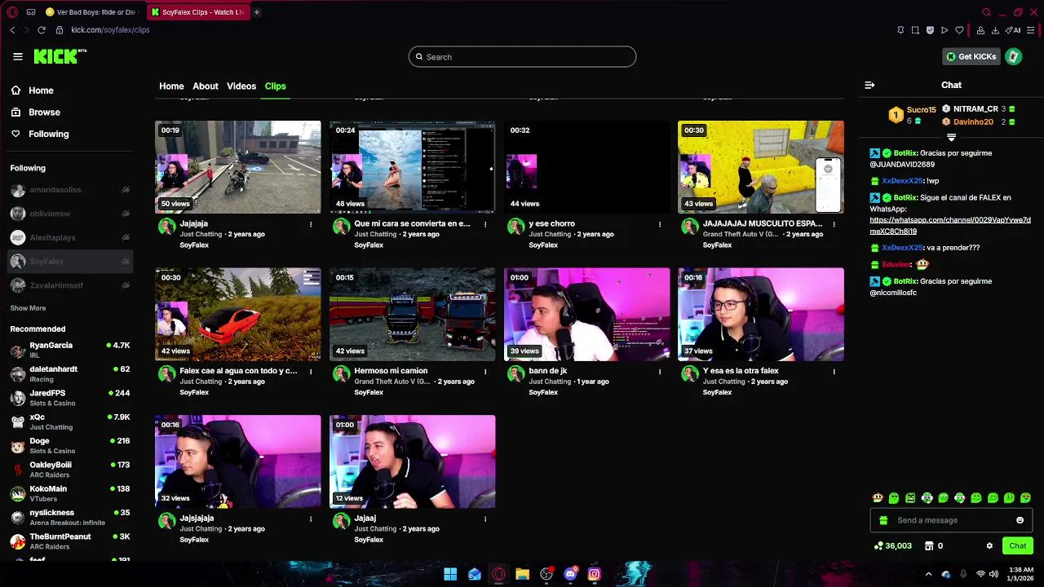The width and height of the screenshot is (1044, 587).
Task: Click the gift icon in message box
Action: pos(883,520)
